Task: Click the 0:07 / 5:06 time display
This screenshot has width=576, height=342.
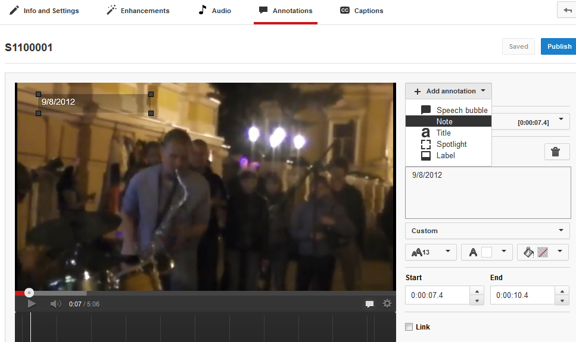Action: [84, 304]
